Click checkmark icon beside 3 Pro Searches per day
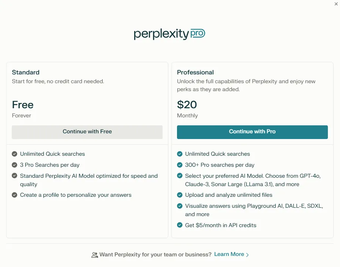340x267 pixels. coord(14,165)
